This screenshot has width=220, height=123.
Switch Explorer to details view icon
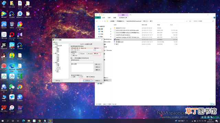211,104
